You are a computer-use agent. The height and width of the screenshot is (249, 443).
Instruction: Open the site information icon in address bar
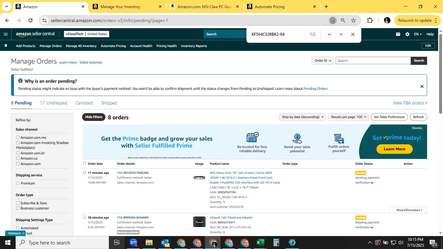tap(44, 20)
